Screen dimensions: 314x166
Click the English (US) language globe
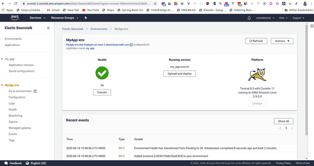[27, 163]
